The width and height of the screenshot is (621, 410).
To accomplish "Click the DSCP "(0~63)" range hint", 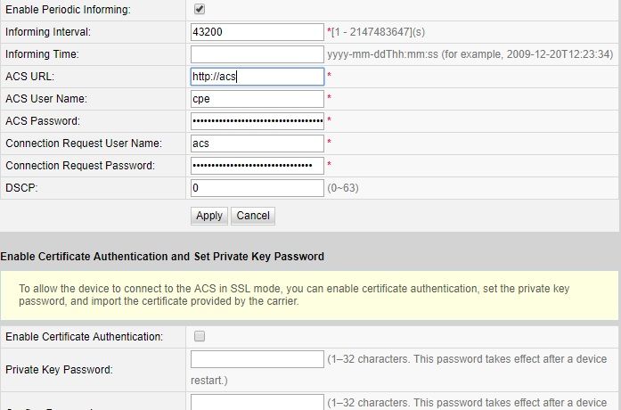I will [343, 188].
